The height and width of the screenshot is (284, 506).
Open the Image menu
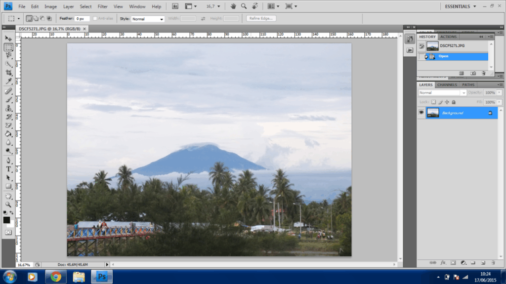51,6
